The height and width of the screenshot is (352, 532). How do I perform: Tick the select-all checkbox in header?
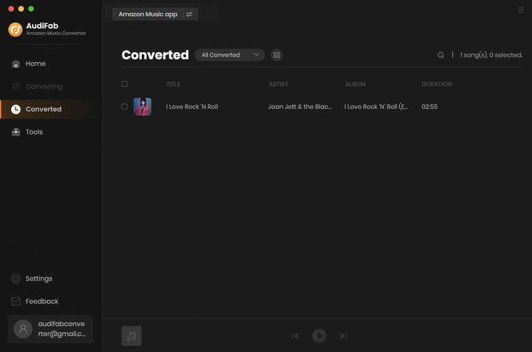125,84
